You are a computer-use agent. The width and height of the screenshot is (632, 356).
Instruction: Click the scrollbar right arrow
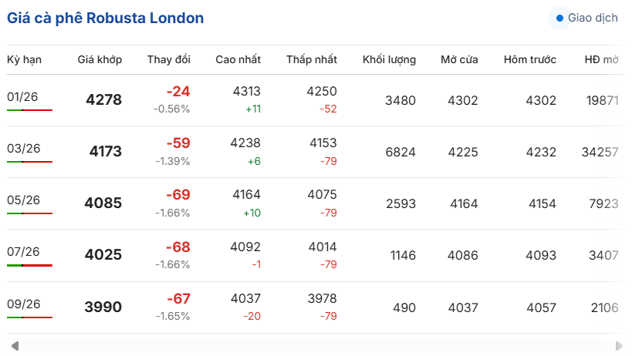(619, 346)
